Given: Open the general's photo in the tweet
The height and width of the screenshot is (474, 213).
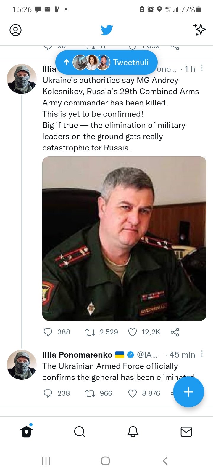Looking at the screenshot, I should coord(124,238).
